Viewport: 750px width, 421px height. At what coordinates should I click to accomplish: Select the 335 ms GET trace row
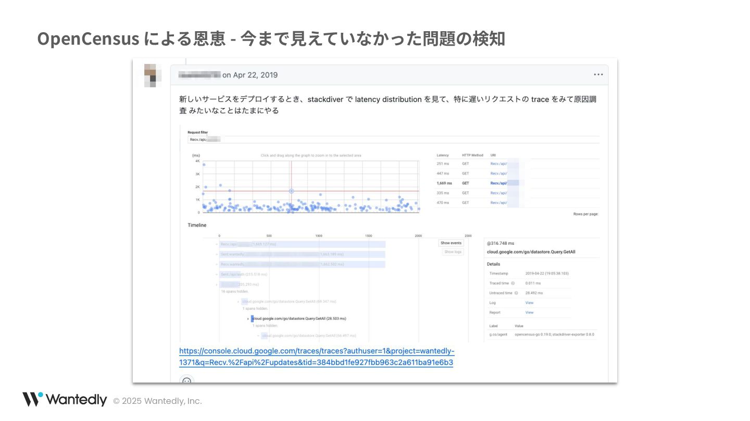pos(517,193)
